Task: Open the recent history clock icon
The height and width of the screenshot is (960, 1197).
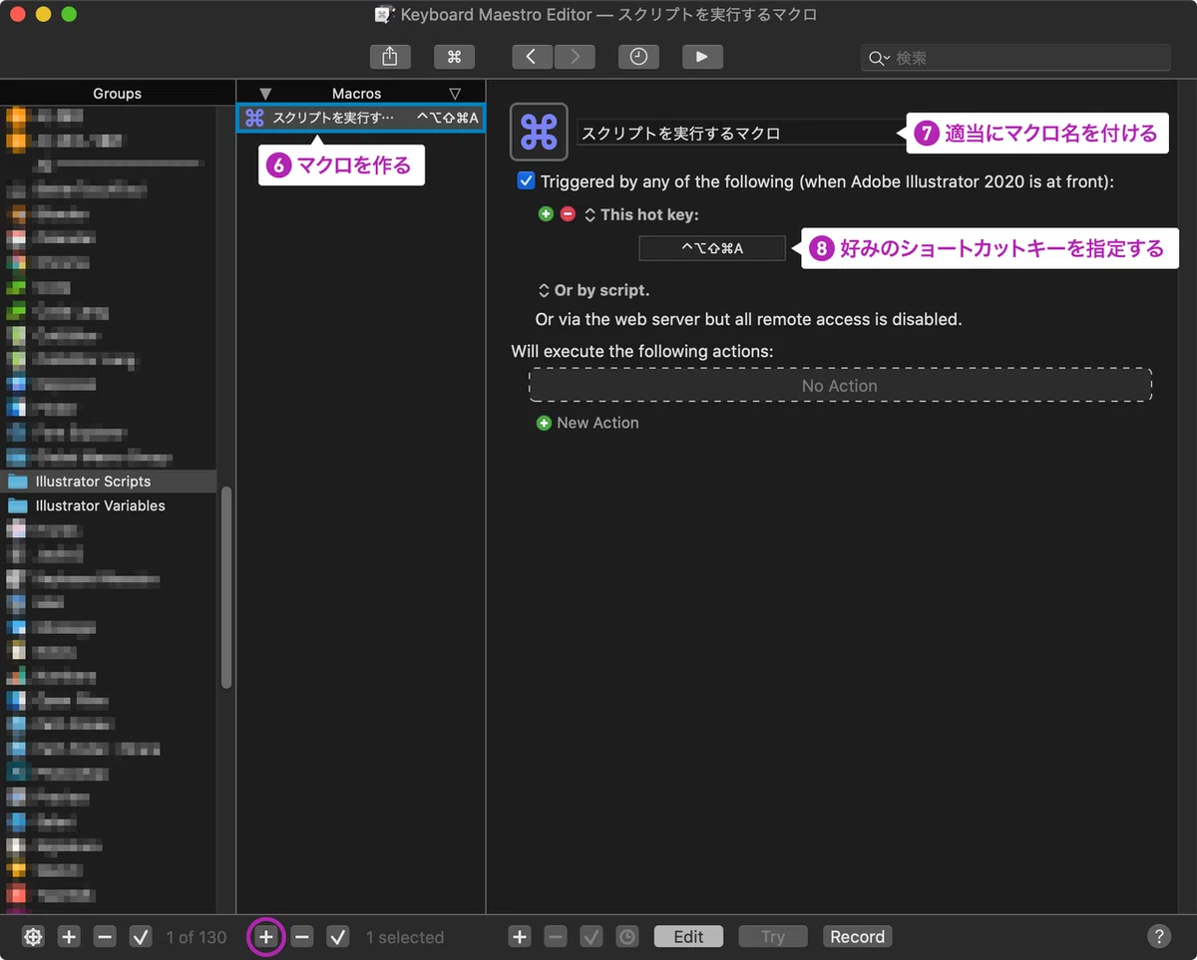Action: click(638, 57)
